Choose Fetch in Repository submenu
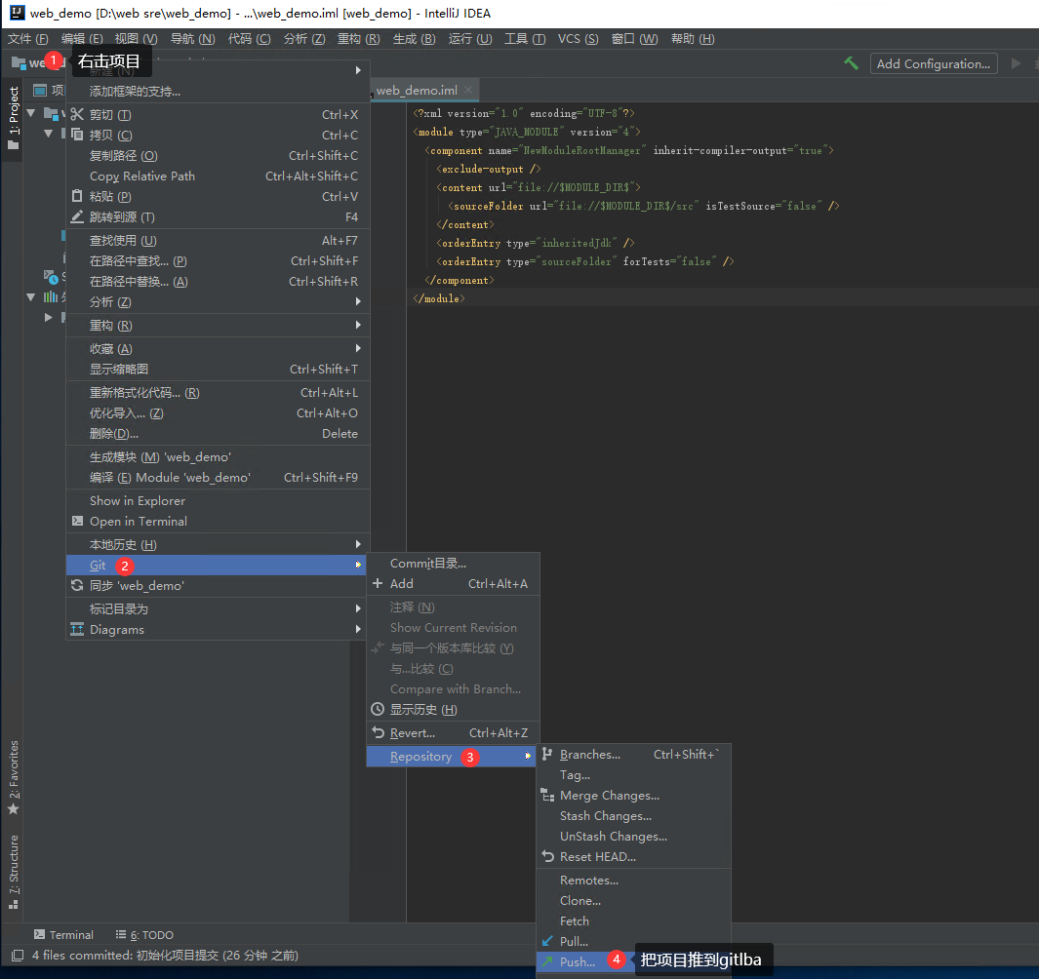This screenshot has height=979, width=1039. pos(633,921)
